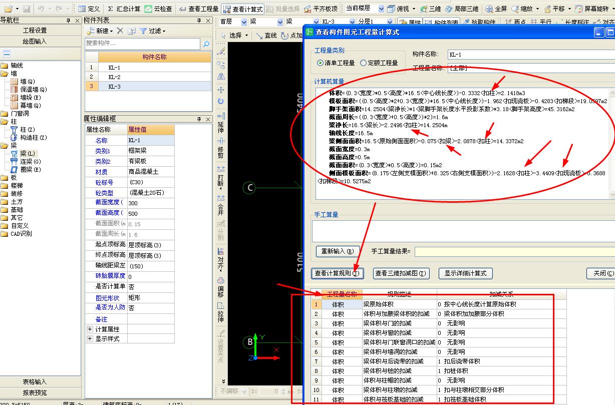The height and width of the screenshot is (405, 615).
Task: Click 偏移 offset tool in side toolbar
Action: point(221,286)
